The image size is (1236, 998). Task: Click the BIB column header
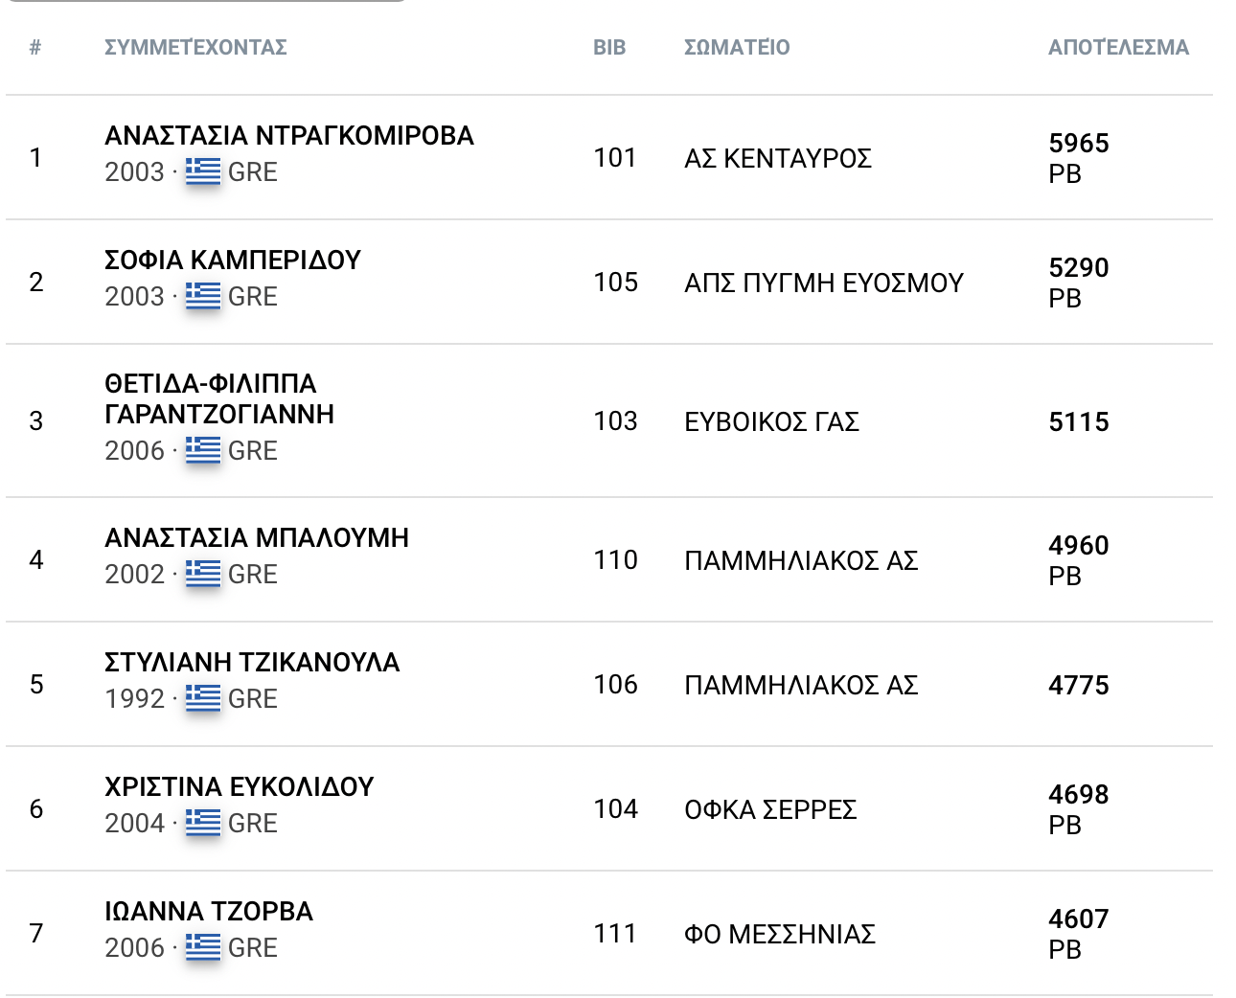pos(609,47)
